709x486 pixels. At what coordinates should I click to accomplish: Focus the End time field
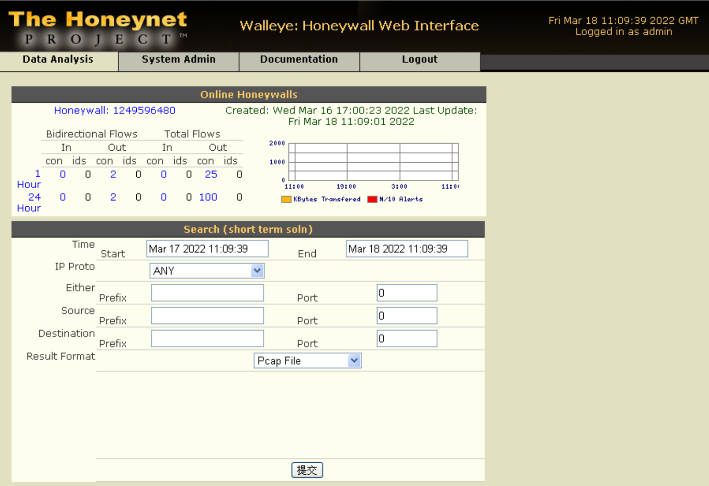(x=407, y=249)
